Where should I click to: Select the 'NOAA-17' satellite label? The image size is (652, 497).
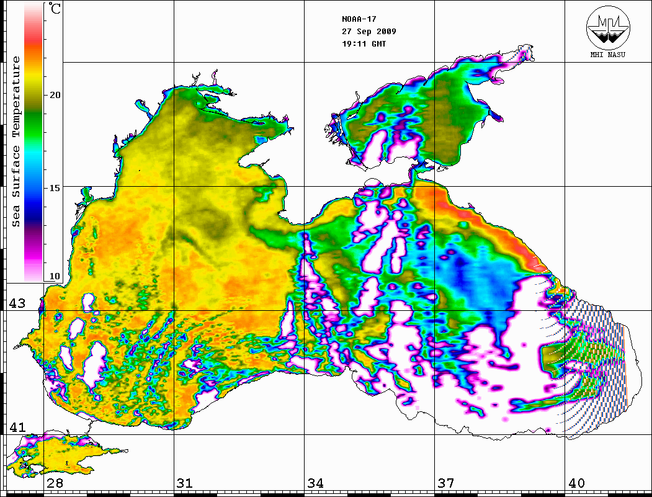tap(359, 19)
